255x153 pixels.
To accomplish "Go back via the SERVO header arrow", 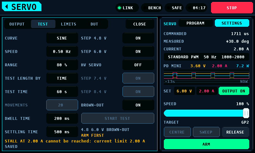I will coord(21,6).
